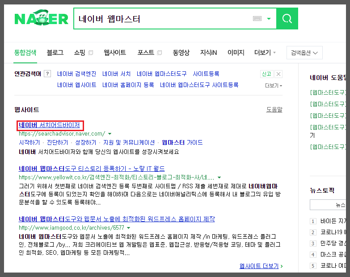Expand related searches via 더보기 arrow

[274, 86]
